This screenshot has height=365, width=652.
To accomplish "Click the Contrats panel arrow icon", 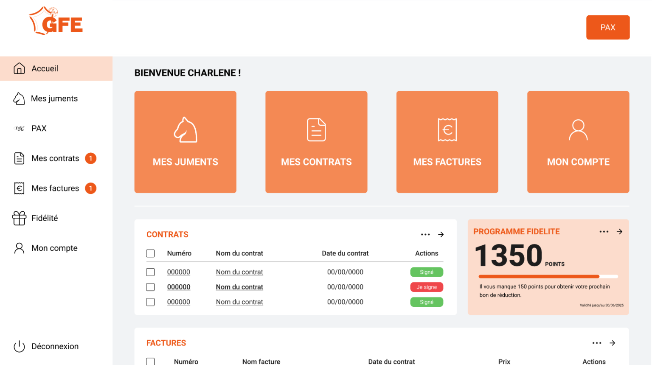I will click(x=441, y=235).
